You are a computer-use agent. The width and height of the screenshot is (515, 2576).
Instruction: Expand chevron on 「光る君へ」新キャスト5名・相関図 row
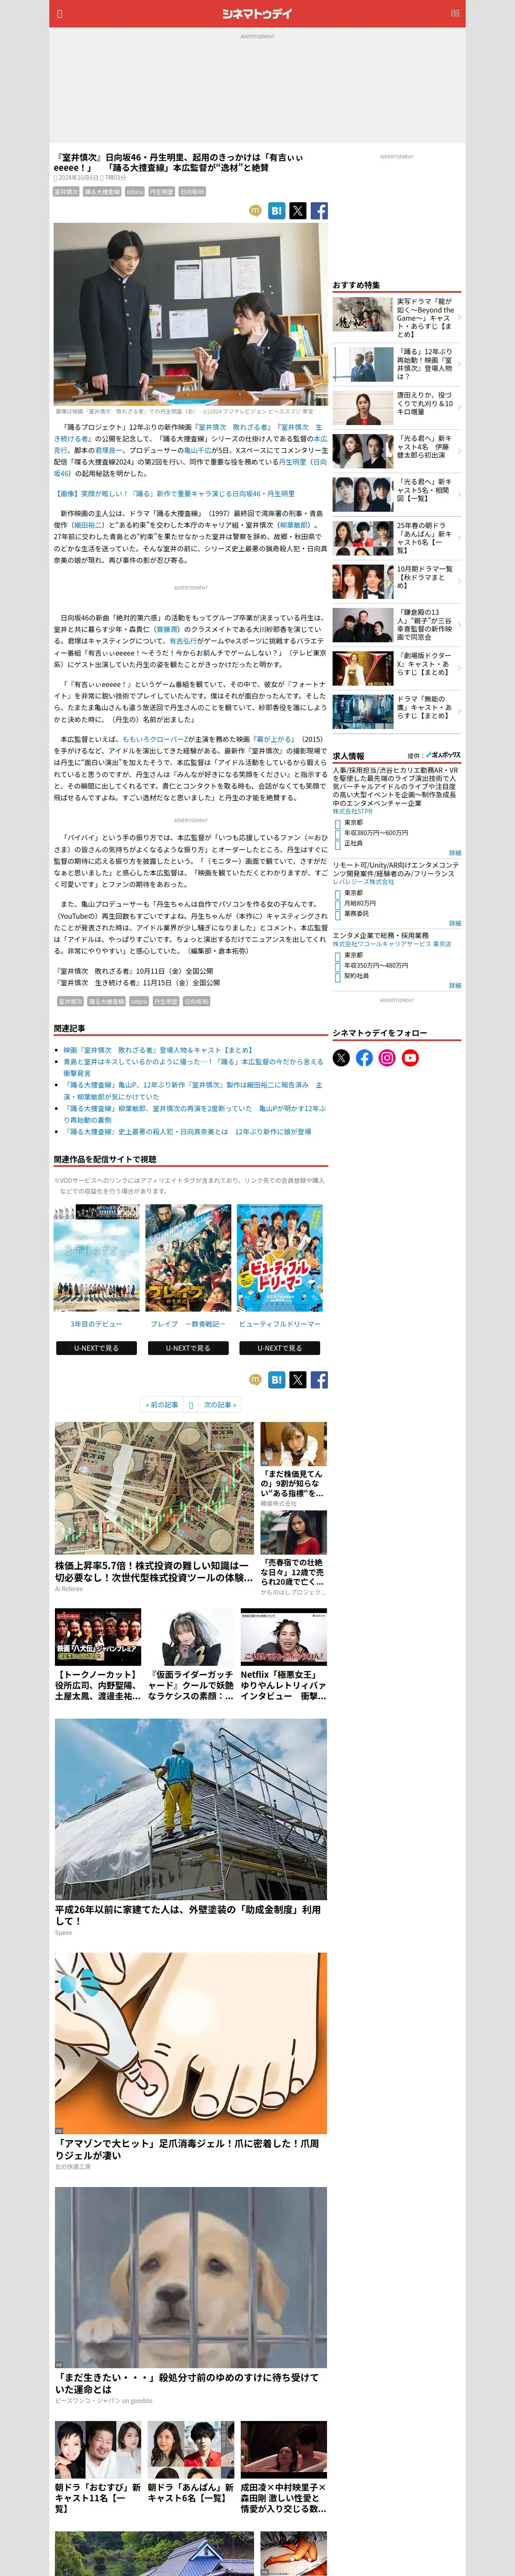click(x=459, y=494)
